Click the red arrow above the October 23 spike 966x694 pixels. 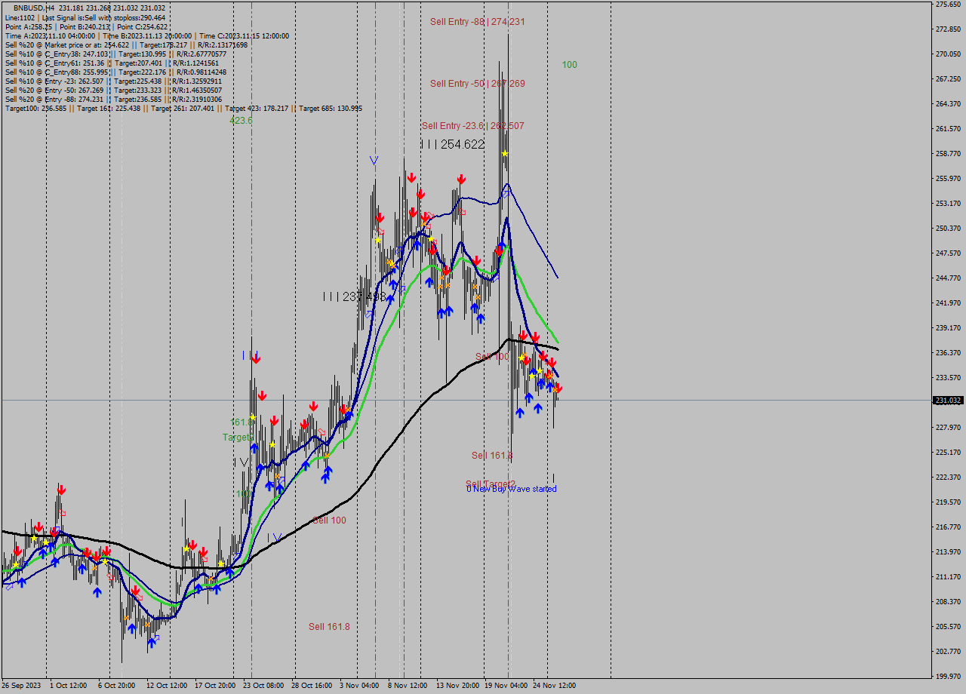point(256,356)
